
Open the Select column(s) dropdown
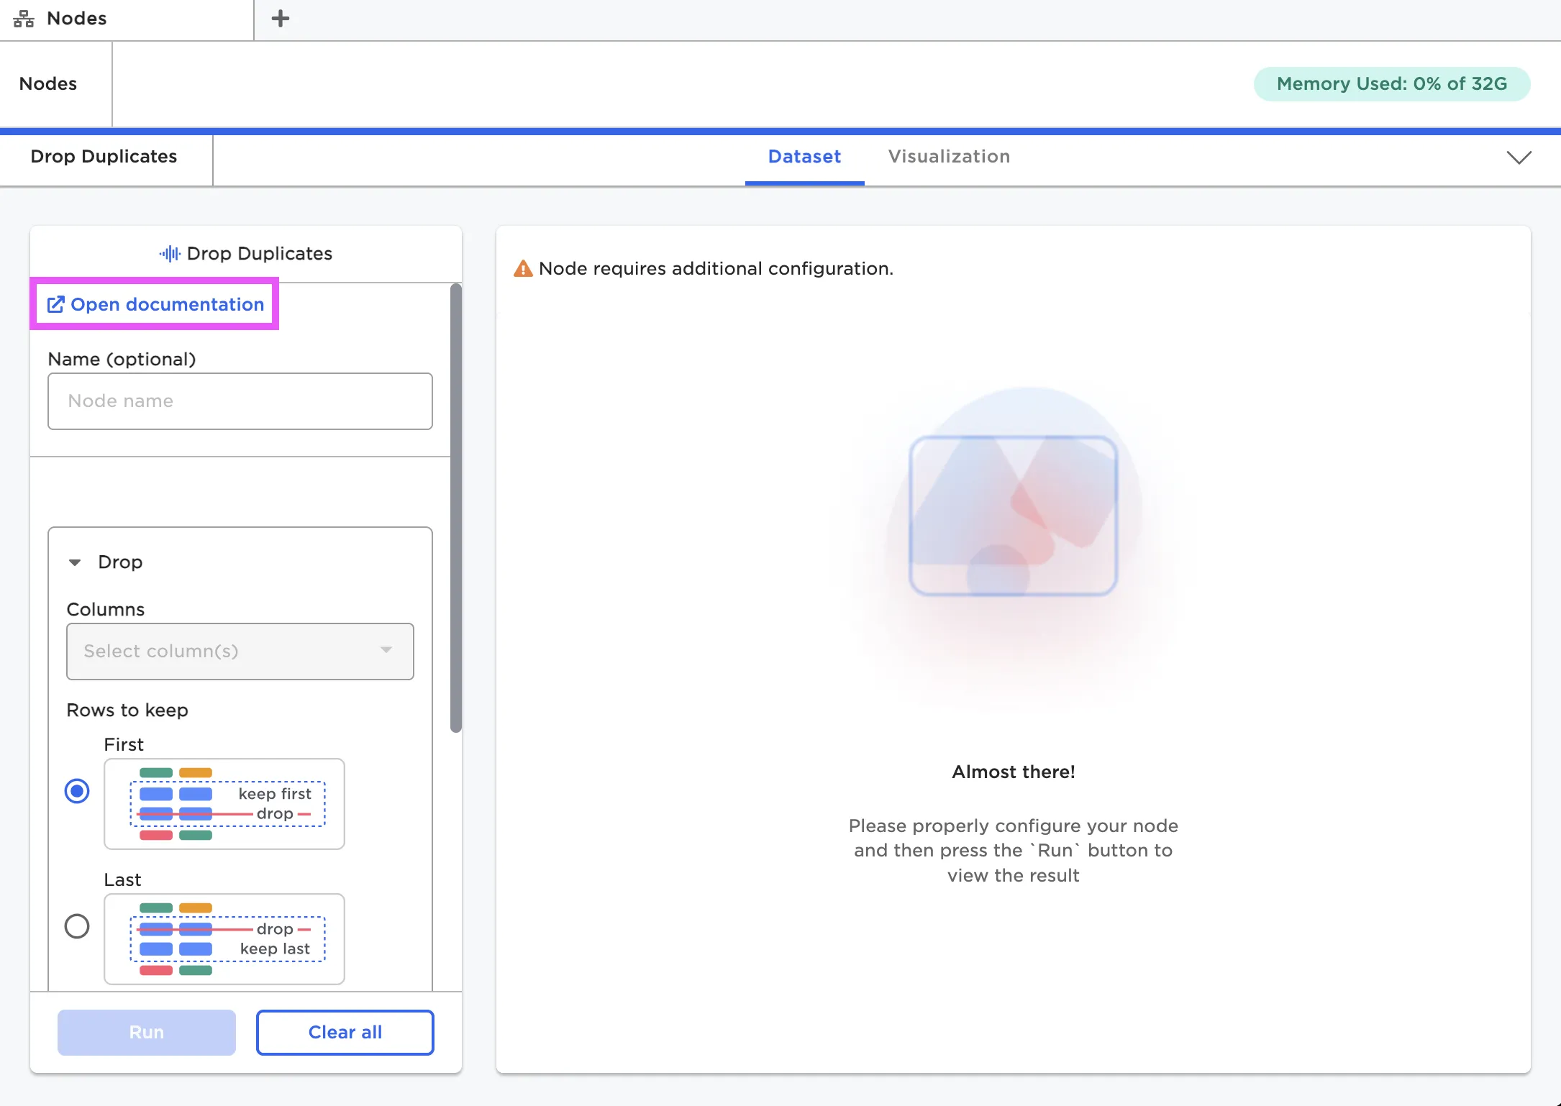point(240,652)
